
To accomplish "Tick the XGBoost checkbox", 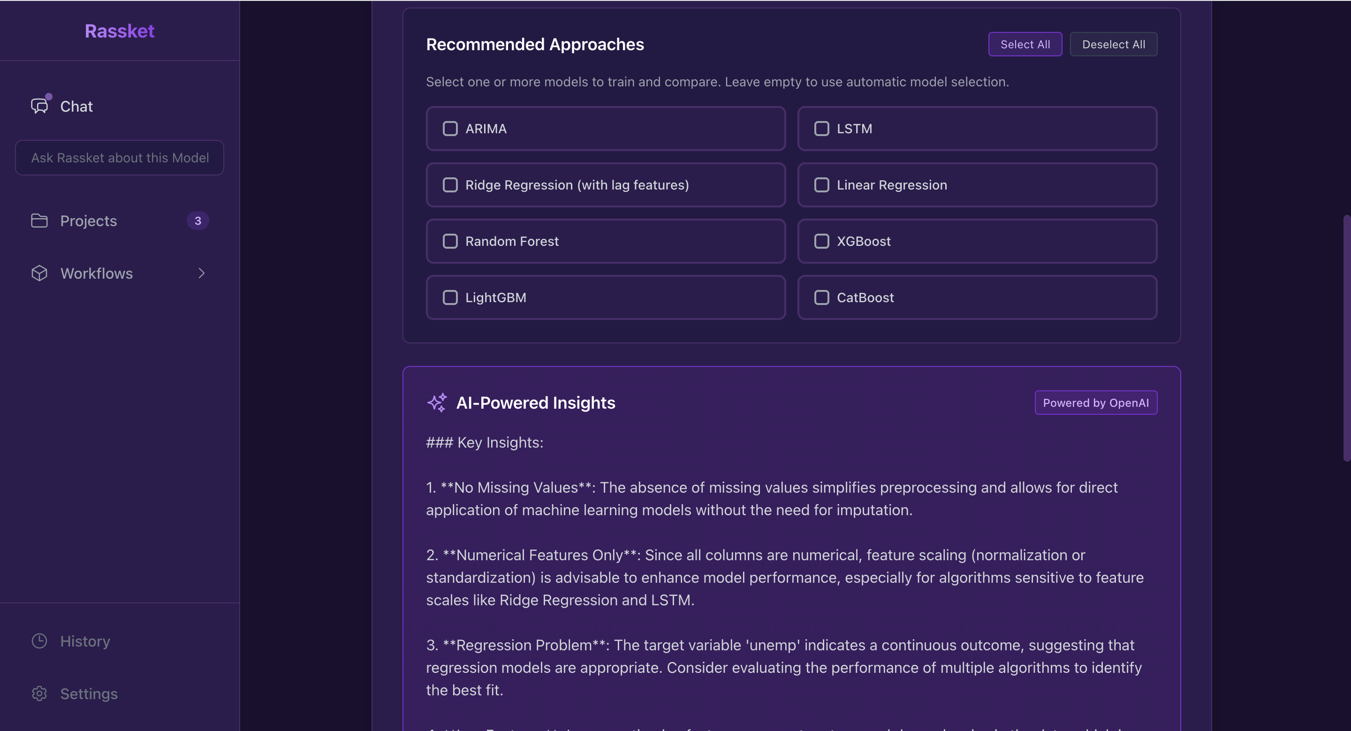I will [x=821, y=241].
